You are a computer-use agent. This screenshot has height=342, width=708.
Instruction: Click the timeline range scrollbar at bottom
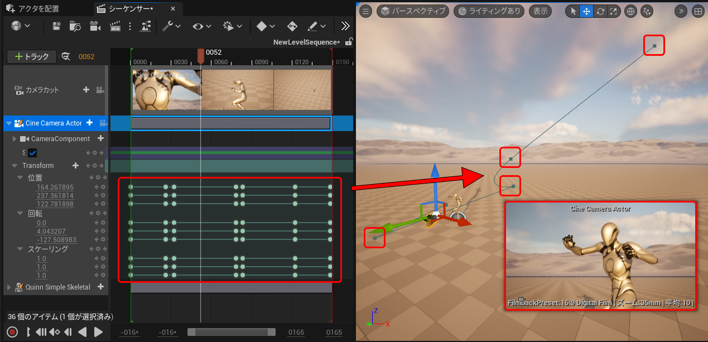[232, 332]
